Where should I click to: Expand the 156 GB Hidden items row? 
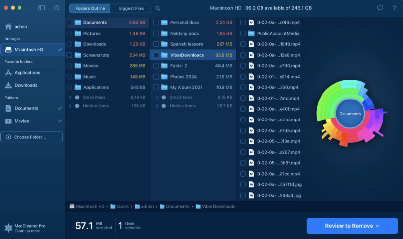(70, 106)
